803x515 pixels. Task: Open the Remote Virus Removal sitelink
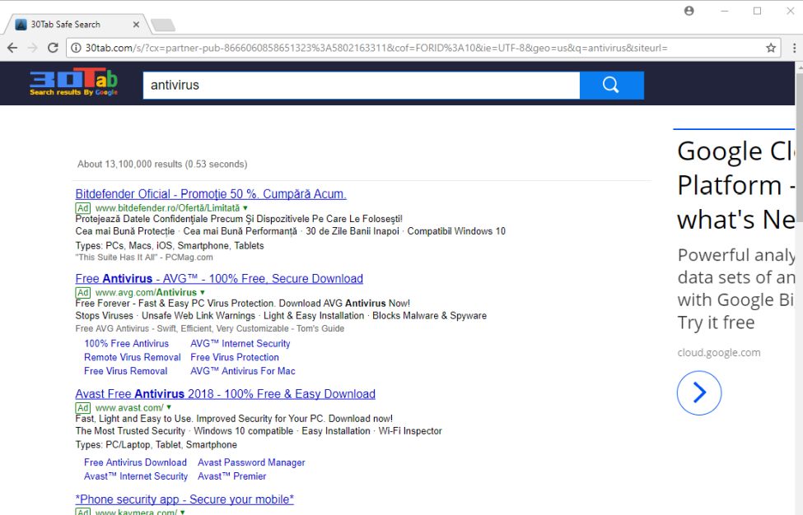[132, 358]
